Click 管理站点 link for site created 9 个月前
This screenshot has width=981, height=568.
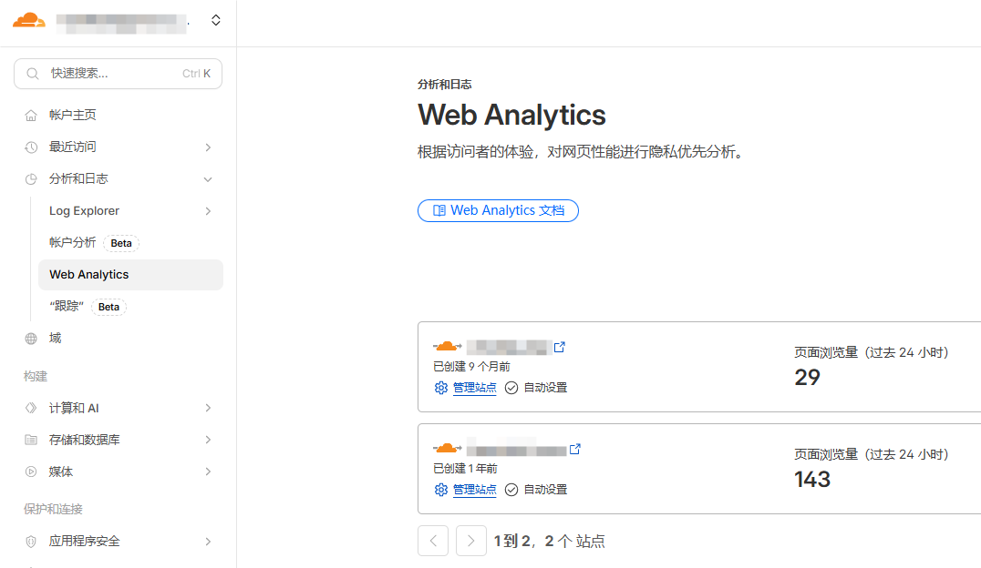[x=474, y=388]
